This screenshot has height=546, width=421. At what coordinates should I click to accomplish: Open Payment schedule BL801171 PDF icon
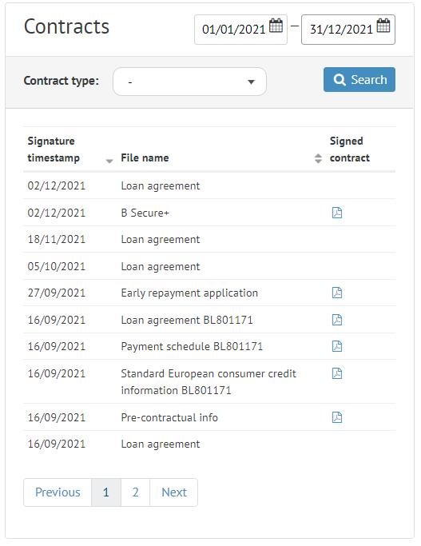point(337,346)
